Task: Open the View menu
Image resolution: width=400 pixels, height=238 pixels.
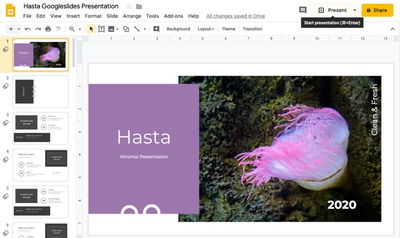Action: point(56,16)
